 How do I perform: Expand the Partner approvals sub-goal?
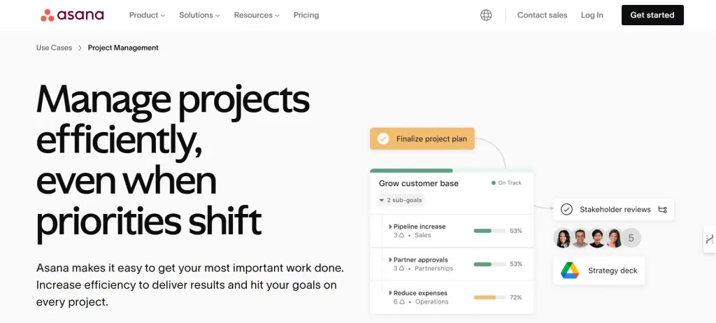(390, 260)
